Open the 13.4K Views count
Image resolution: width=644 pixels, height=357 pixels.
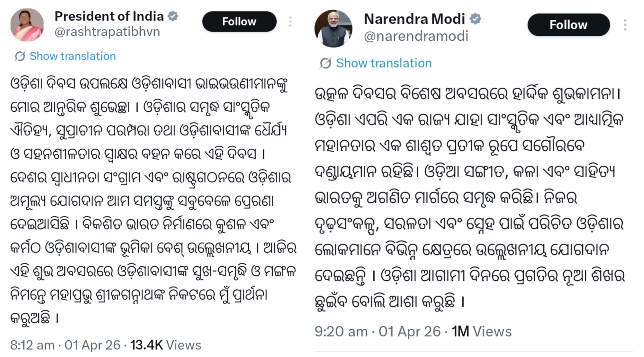click(166, 345)
